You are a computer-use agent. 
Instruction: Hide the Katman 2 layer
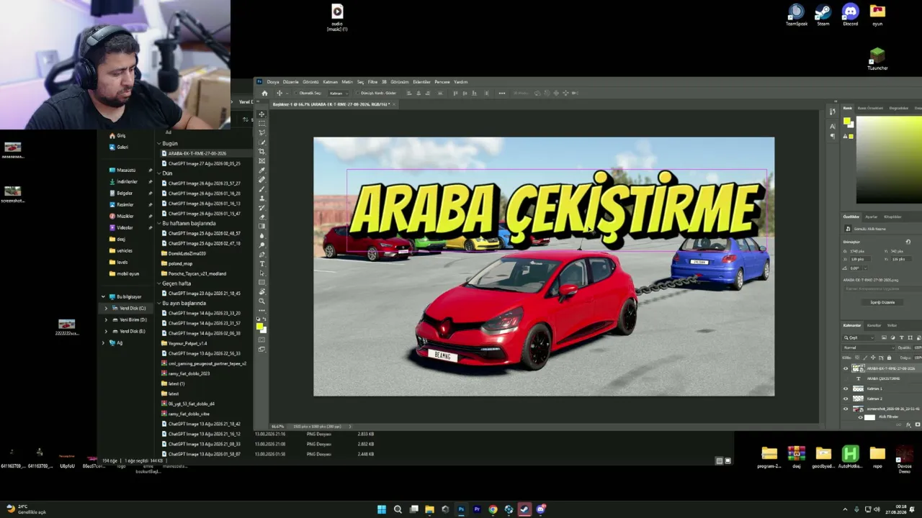[x=846, y=399]
